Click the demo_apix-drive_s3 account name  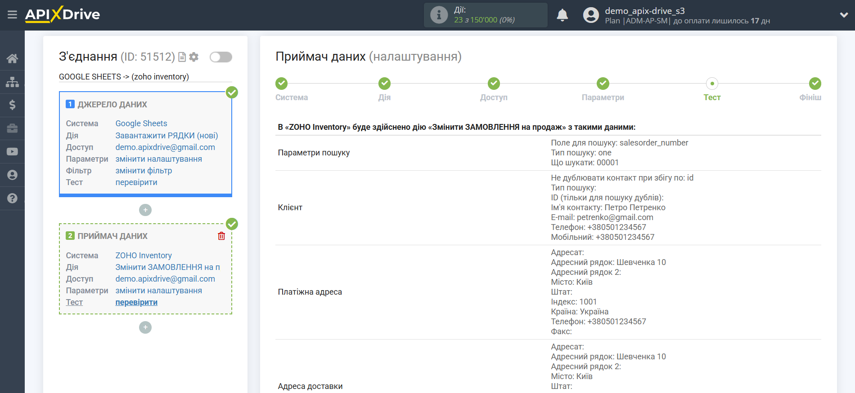645,11
